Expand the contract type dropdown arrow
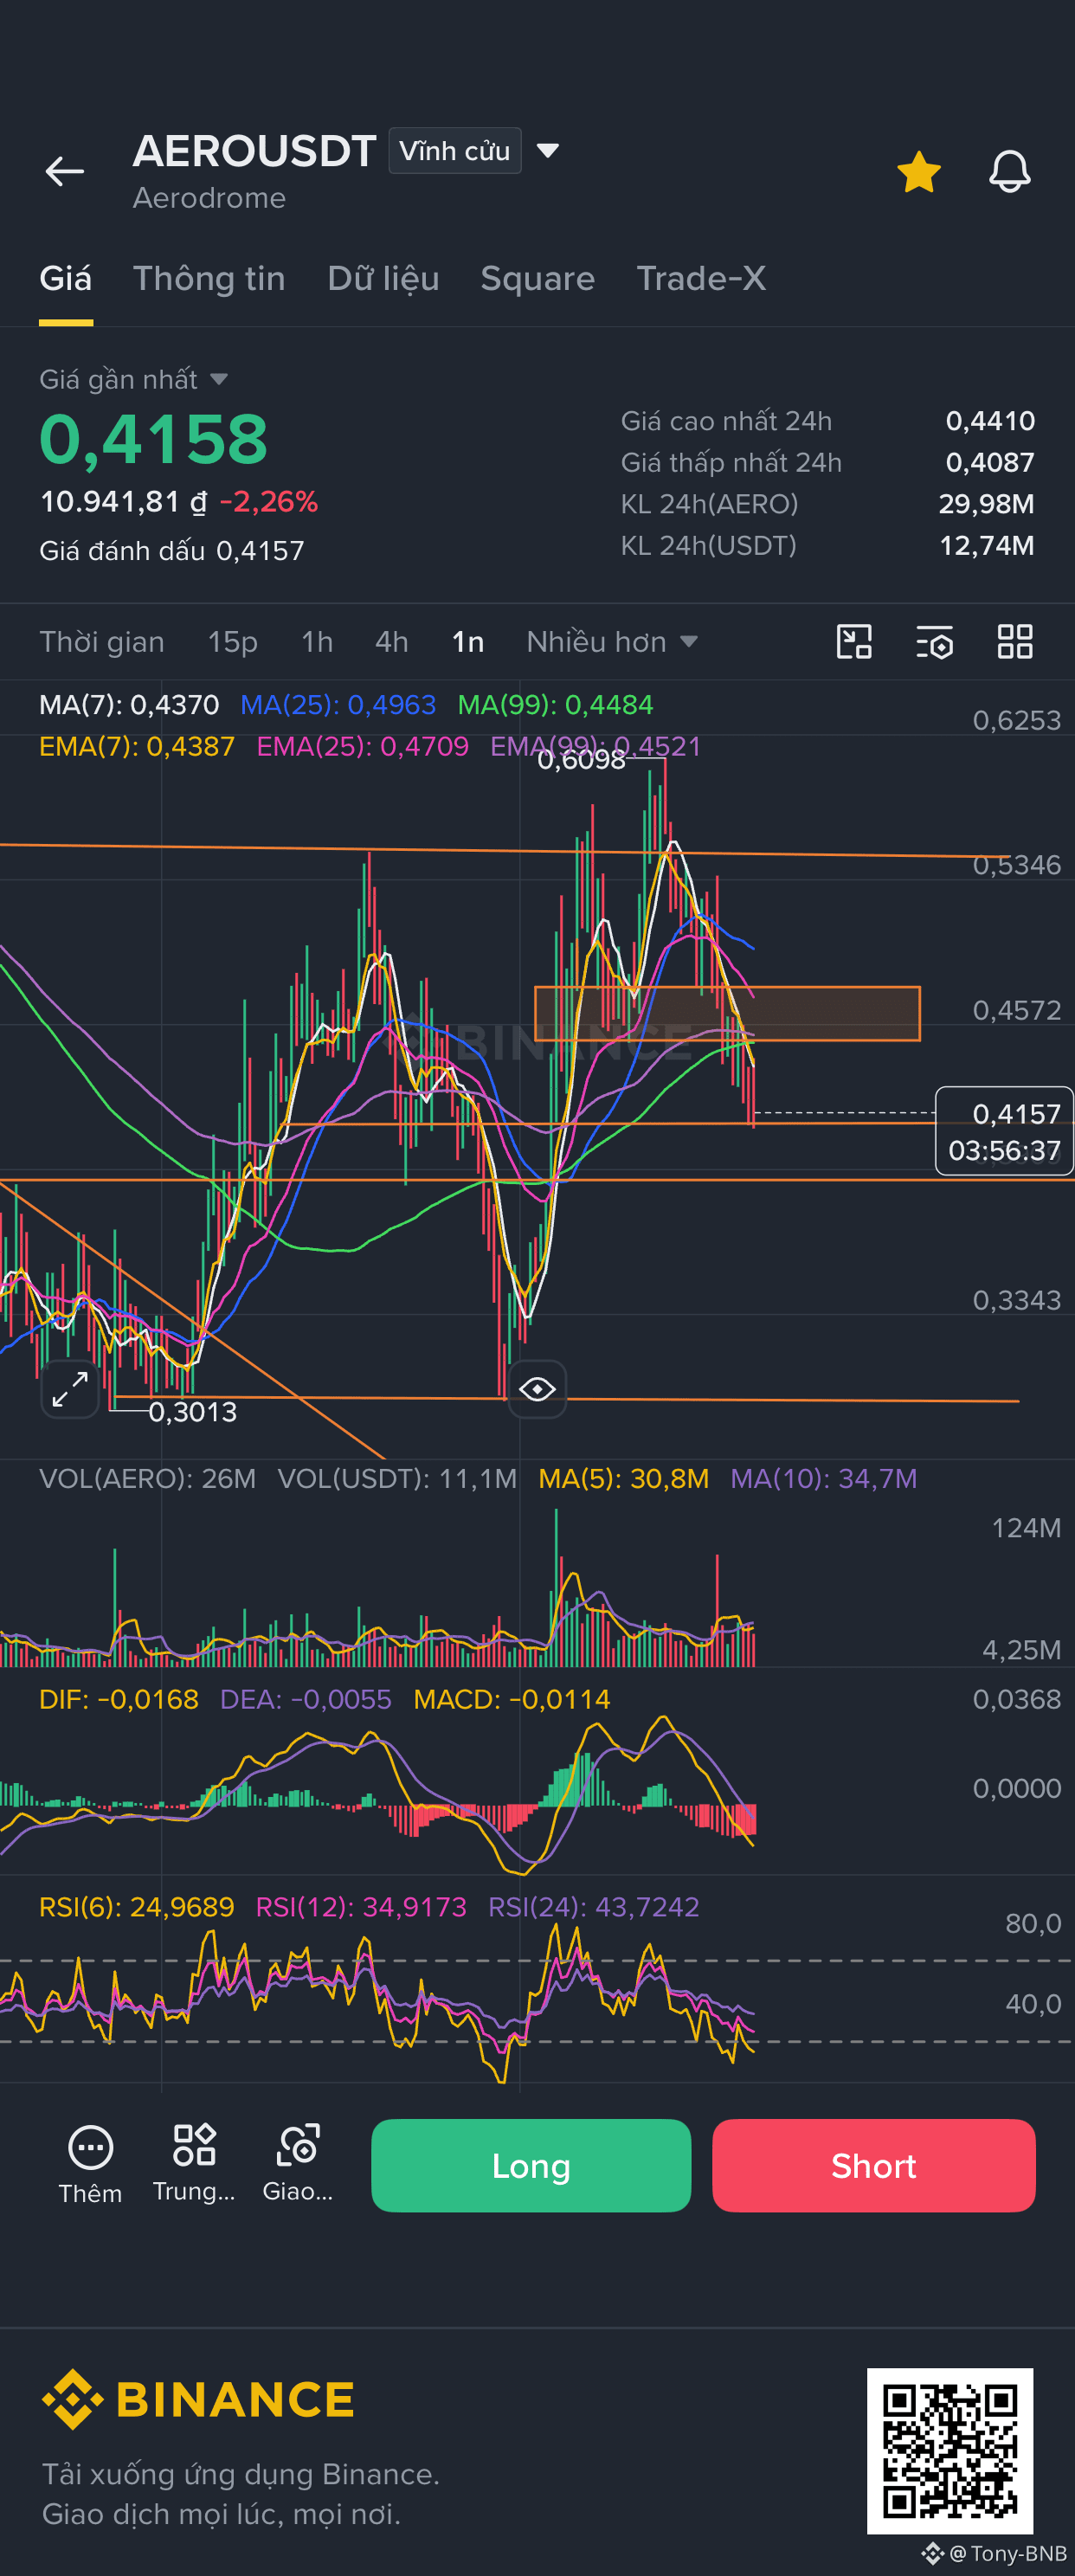Image resolution: width=1075 pixels, height=2576 pixels. coord(547,151)
